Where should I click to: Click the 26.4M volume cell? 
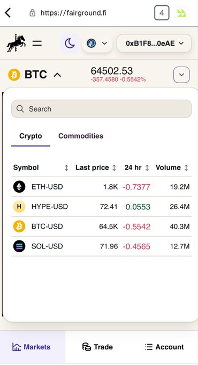180,207
